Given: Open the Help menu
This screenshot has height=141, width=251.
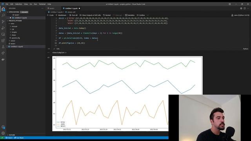Looking at the screenshot, I should pos(49,4).
